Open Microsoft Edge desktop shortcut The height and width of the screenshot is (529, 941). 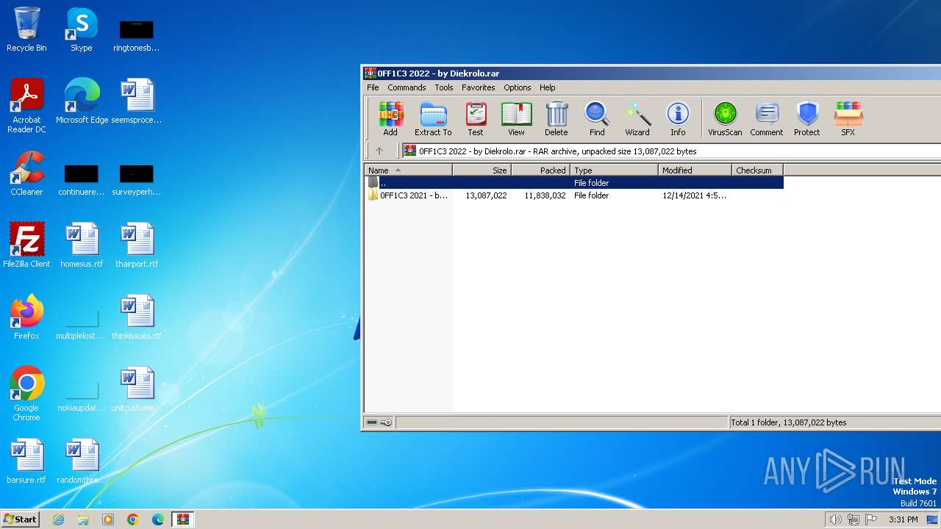coord(82,101)
